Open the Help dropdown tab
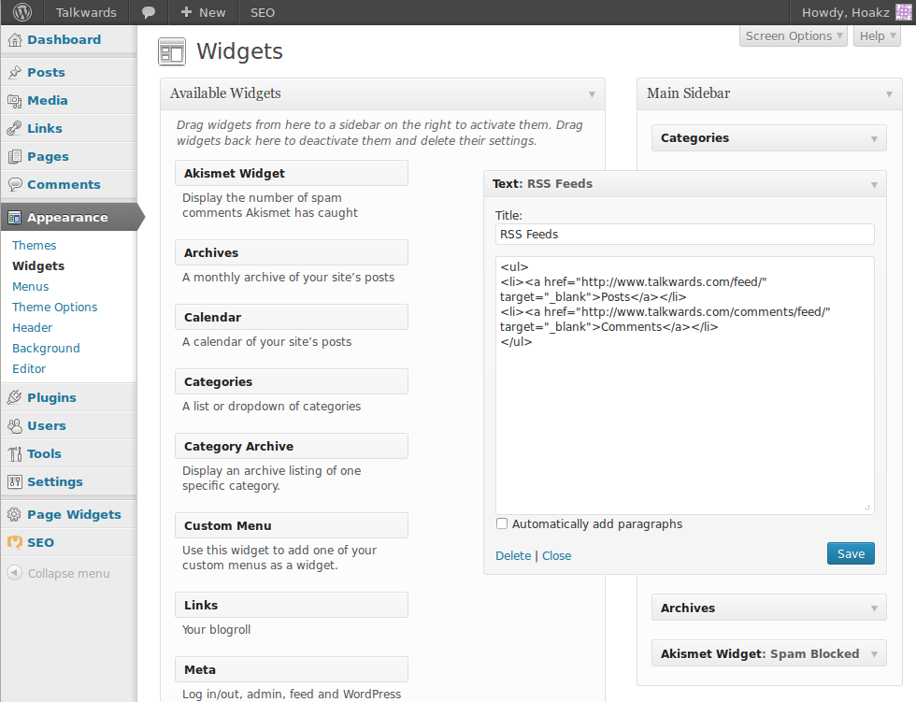Image resolution: width=916 pixels, height=702 pixels. 877,36
